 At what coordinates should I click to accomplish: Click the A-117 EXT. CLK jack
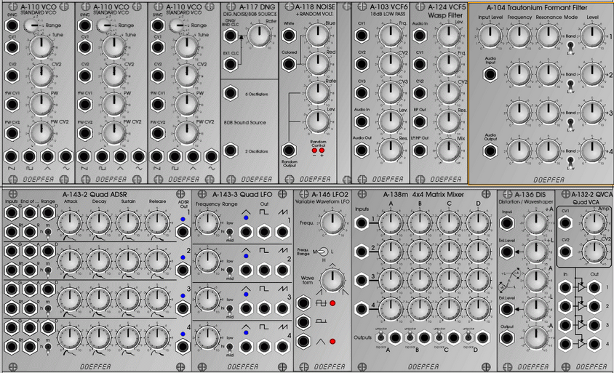pyautogui.click(x=230, y=64)
